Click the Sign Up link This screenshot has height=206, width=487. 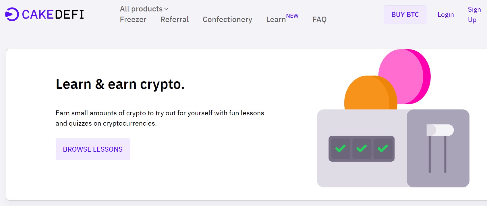click(x=474, y=15)
